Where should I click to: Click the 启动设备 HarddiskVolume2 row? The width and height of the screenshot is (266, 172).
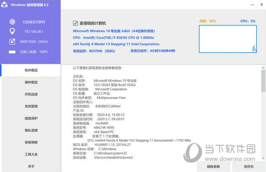[103, 157]
